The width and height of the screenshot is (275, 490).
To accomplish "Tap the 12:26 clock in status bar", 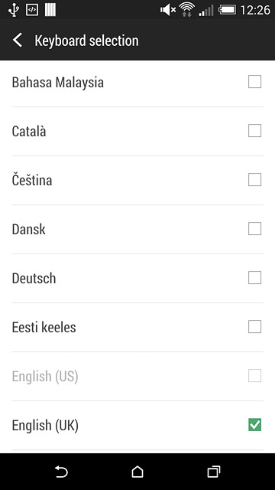I will (x=255, y=10).
